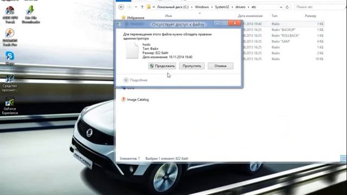Open the Средство просмотра desktop shortcut
The width and height of the screenshot is (347, 195).
point(10,83)
